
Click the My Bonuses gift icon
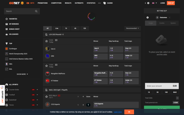click(6, 24)
